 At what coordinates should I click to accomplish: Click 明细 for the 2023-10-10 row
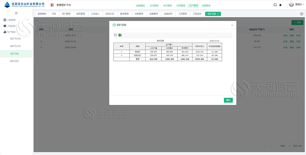[298, 42]
